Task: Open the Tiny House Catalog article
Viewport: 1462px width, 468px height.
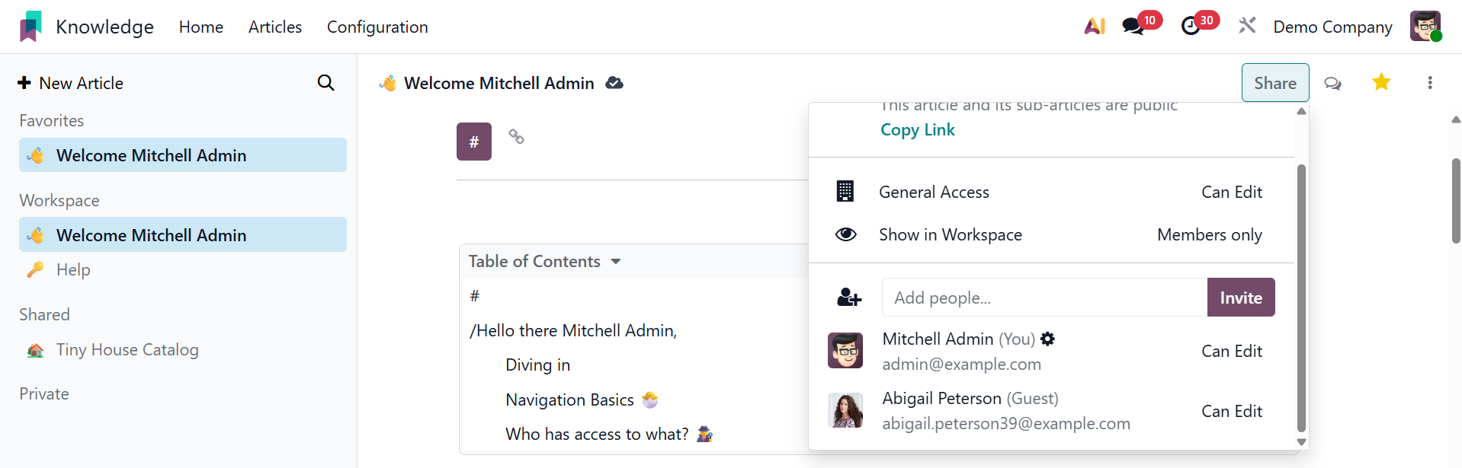Action: (127, 350)
